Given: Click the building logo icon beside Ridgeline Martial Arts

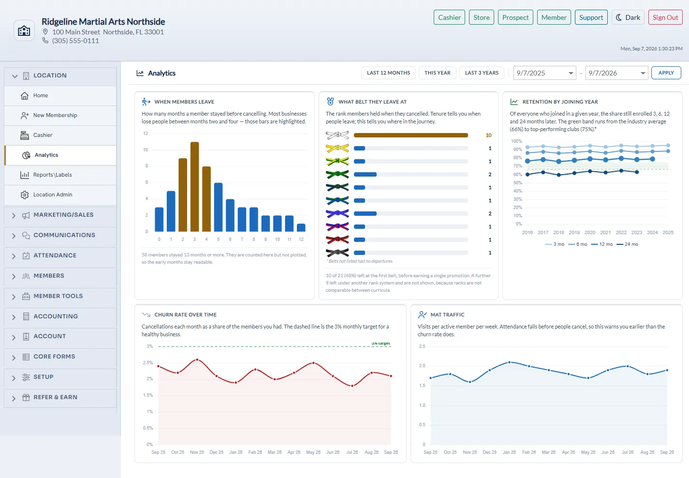Looking at the screenshot, I should [x=24, y=31].
